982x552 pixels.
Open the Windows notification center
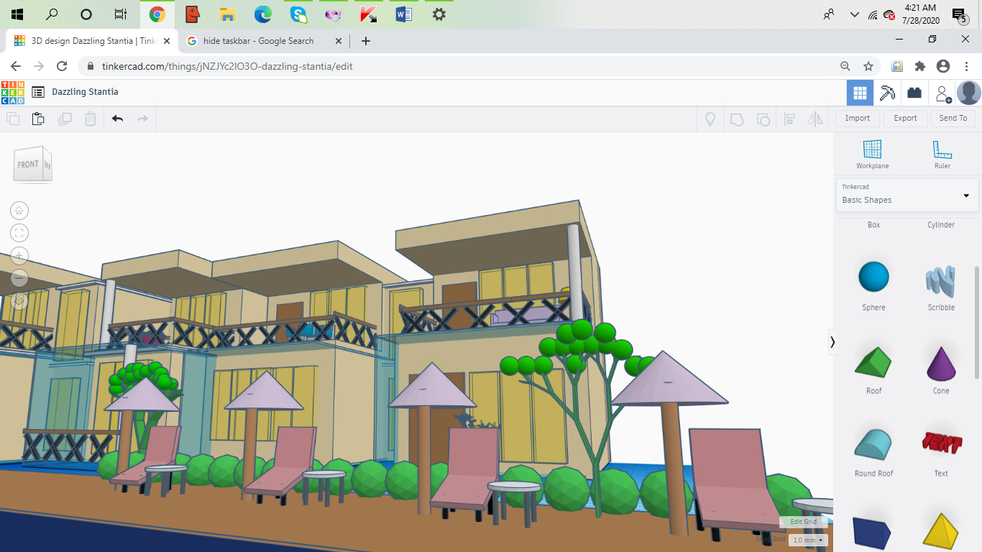[x=958, y=14]
